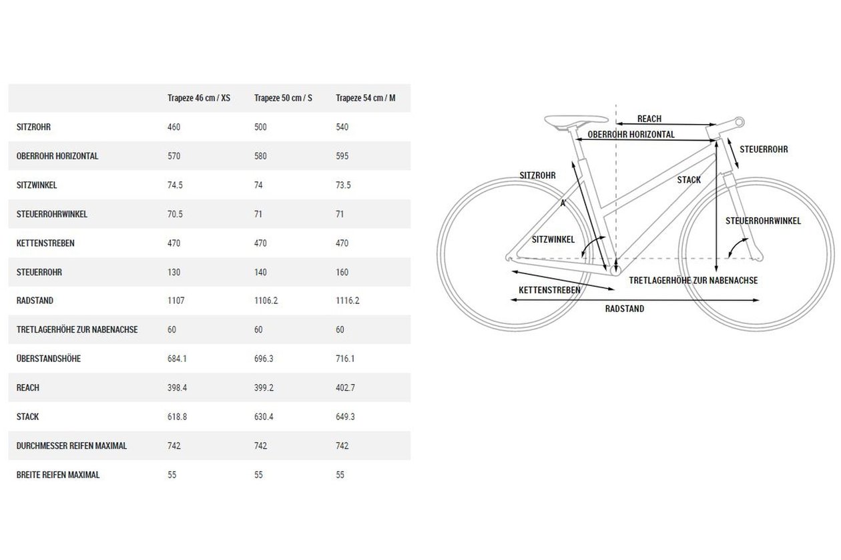Click the SITZROHR row label
841x560 pixels.
point(33,127)
